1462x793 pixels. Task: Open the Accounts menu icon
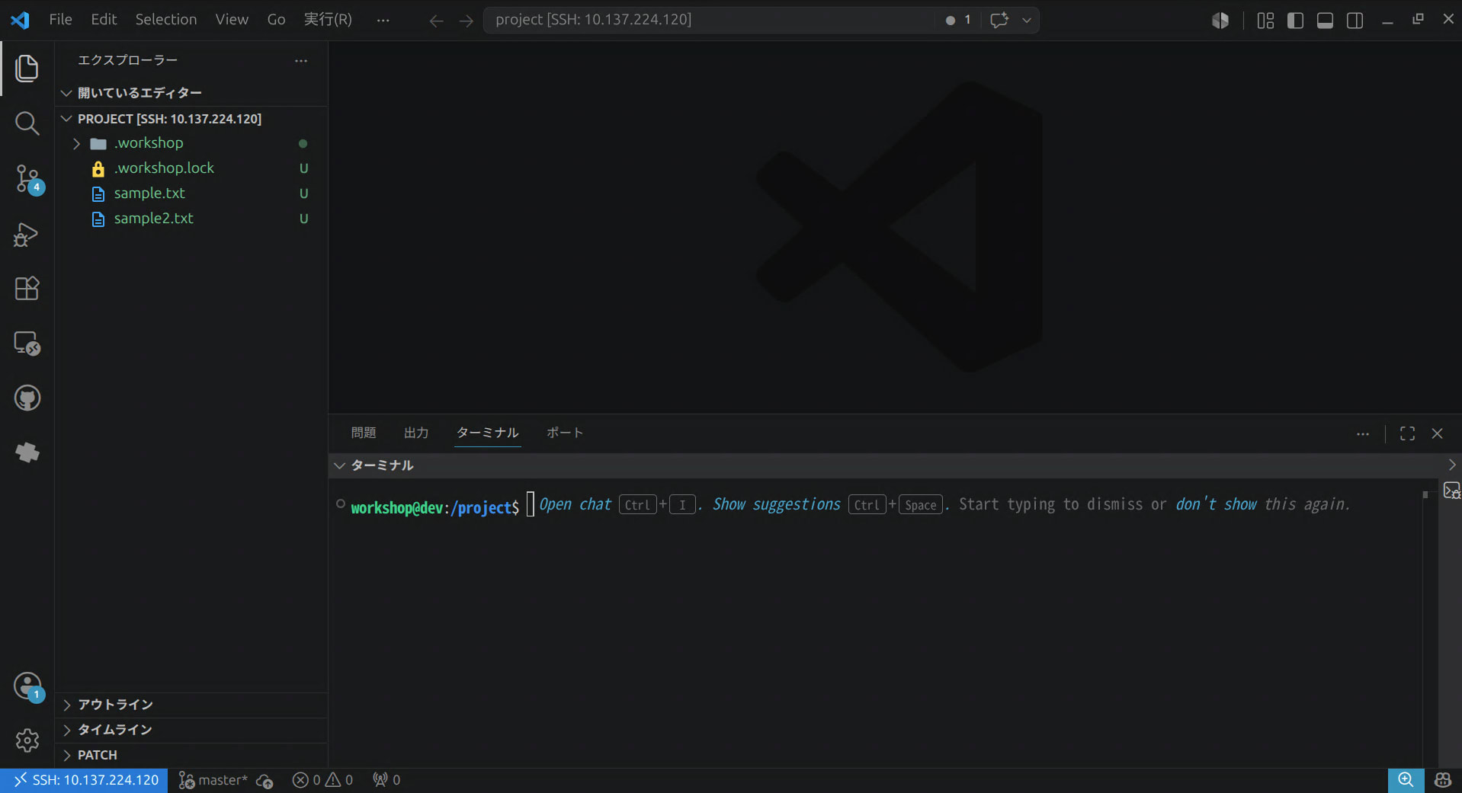tap(28, 686)
